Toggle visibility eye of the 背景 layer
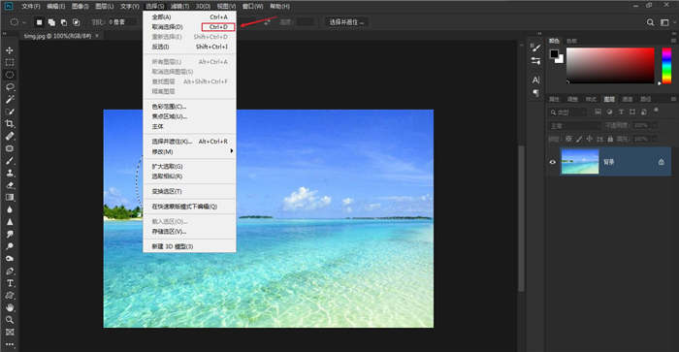This screenshot has height=352, width=679. [553, 162]
